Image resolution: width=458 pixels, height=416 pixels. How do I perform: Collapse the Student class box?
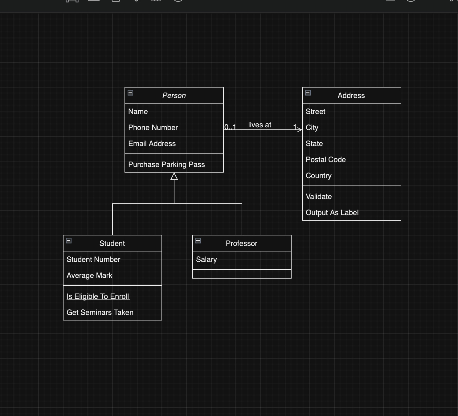(x=69, y=241)
